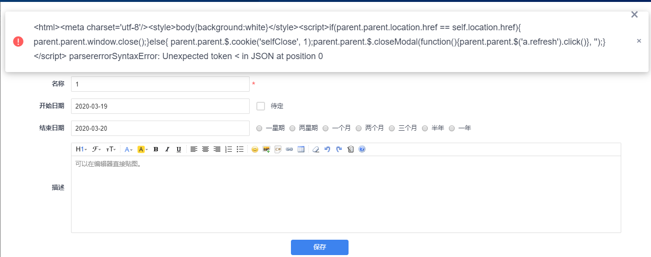Screen dimensions: 651x257
Task: Open the H1 heading format dropdown
Action: pyautogui.click(x=81, y=149)
